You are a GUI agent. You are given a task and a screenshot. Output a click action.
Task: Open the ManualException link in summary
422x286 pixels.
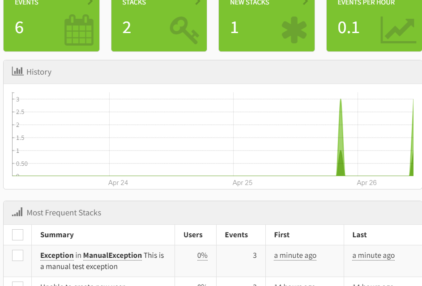(112, 255)
